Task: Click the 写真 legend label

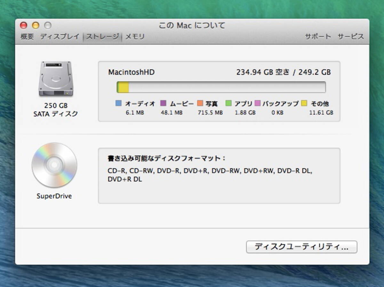Action: click(x=212, y=103)
